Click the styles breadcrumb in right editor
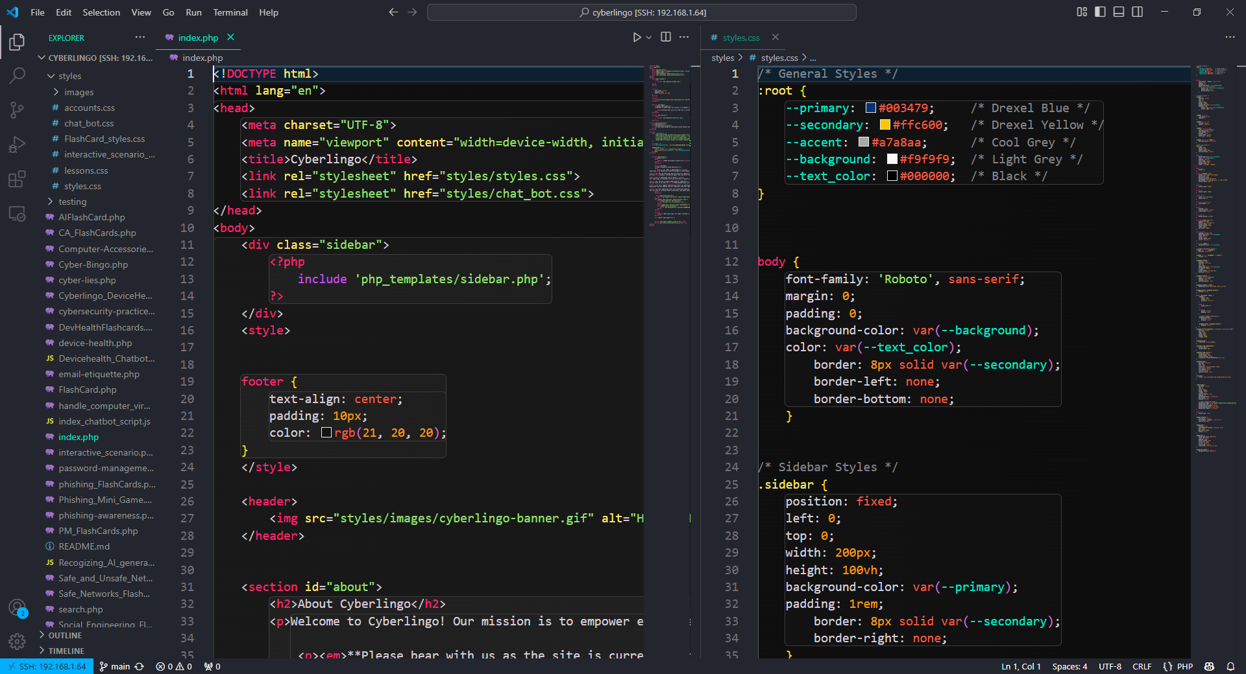This screenshot has height=674, width=1246. [x=722, y=58]
